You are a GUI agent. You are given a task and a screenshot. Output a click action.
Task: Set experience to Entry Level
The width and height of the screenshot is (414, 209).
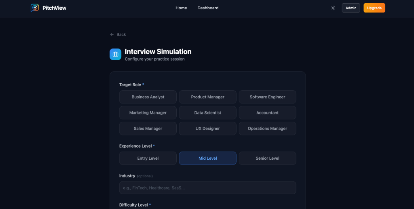tap(148, 158)
